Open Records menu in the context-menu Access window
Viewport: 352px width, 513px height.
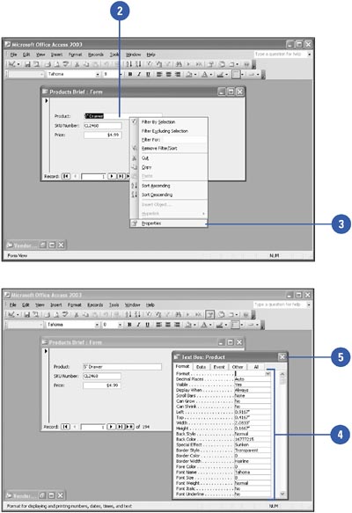coord(96,55)
